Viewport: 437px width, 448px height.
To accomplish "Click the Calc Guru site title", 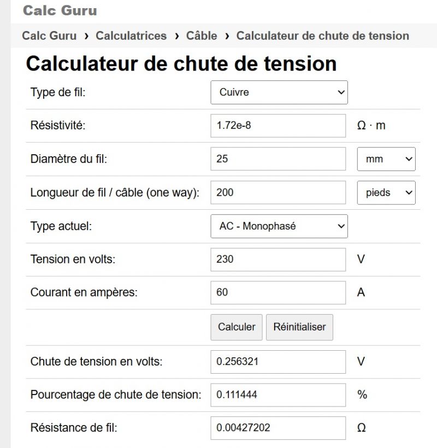I will (60, 10).
